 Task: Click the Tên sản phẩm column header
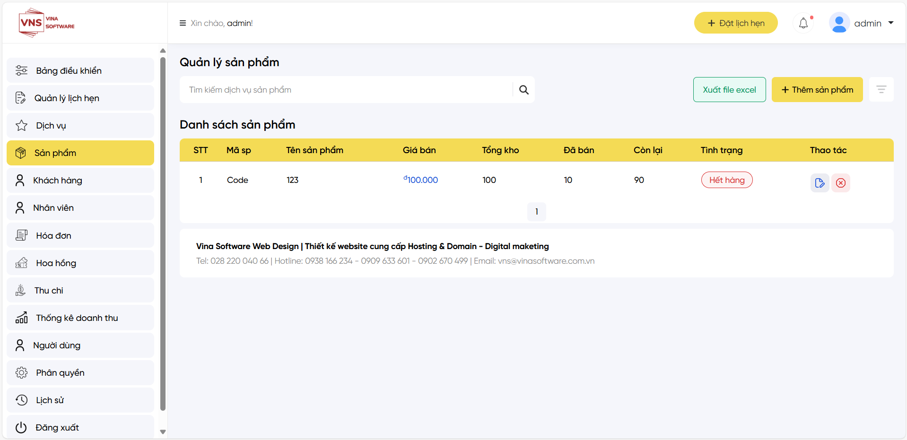[x=314, y=150]
